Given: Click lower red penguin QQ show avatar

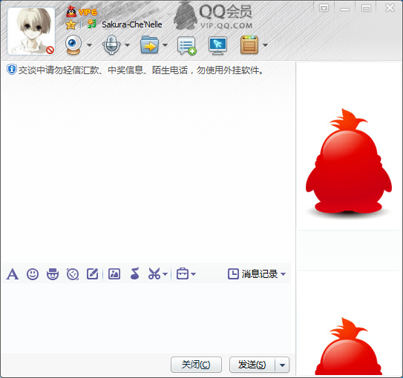Looking at the screenshot, I should (x=349, y=346).
